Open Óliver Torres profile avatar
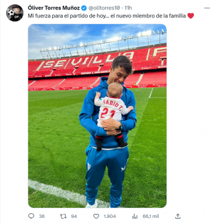This screenshot has width=216, height=224. 15,13
